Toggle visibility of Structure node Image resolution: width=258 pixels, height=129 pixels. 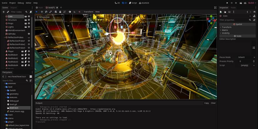29,20
